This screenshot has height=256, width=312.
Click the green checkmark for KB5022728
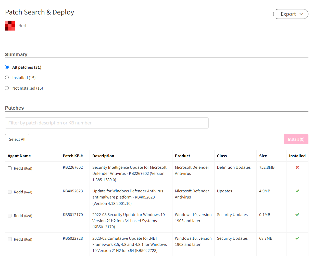297,238
